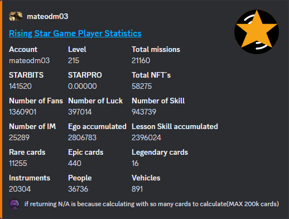The width and height of the screenshot is (289, 219).
Task: Click the Number of Luck value 397014
Action: point(80,112)
